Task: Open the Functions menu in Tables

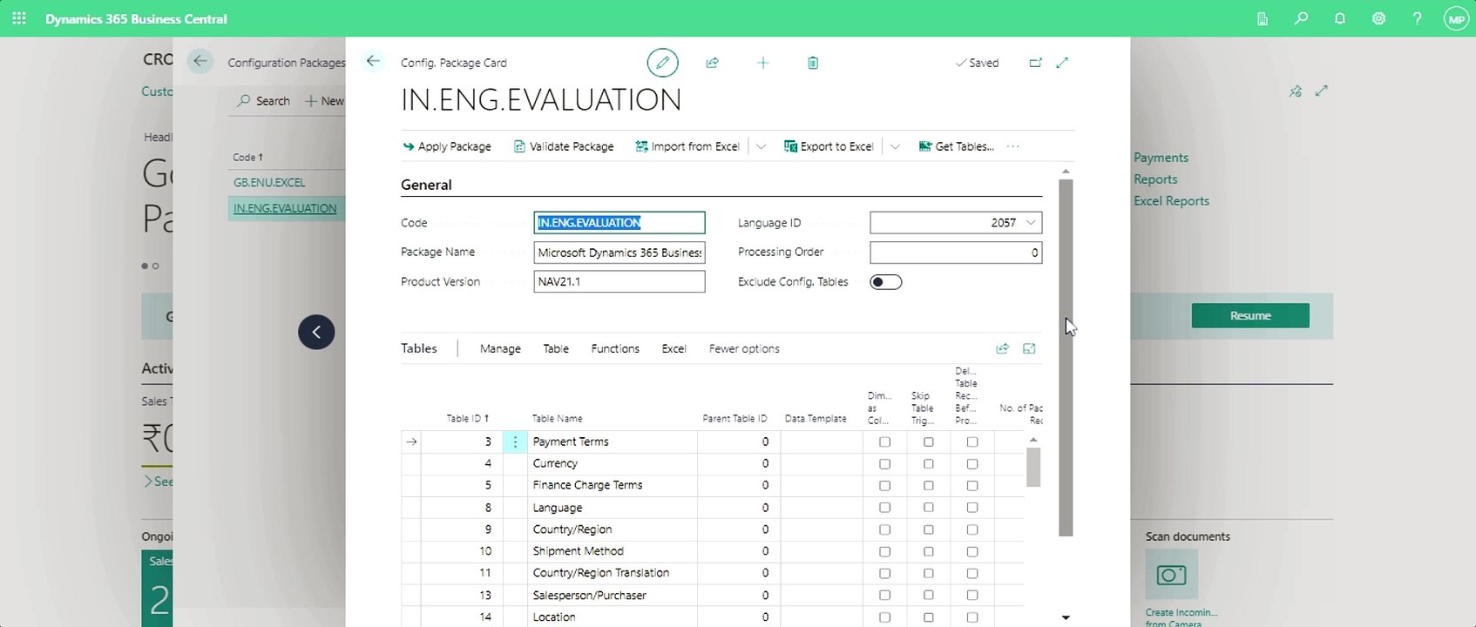Action: (x=615, y=348)
